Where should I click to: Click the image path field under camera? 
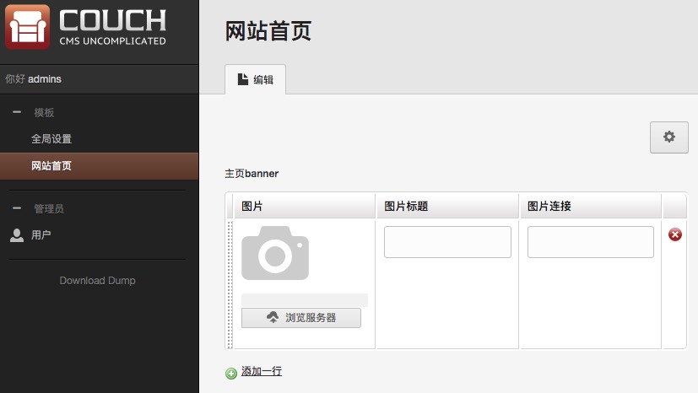[304, 299]
